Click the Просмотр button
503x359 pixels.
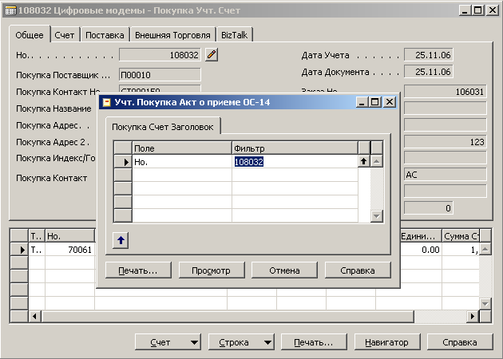212,270
